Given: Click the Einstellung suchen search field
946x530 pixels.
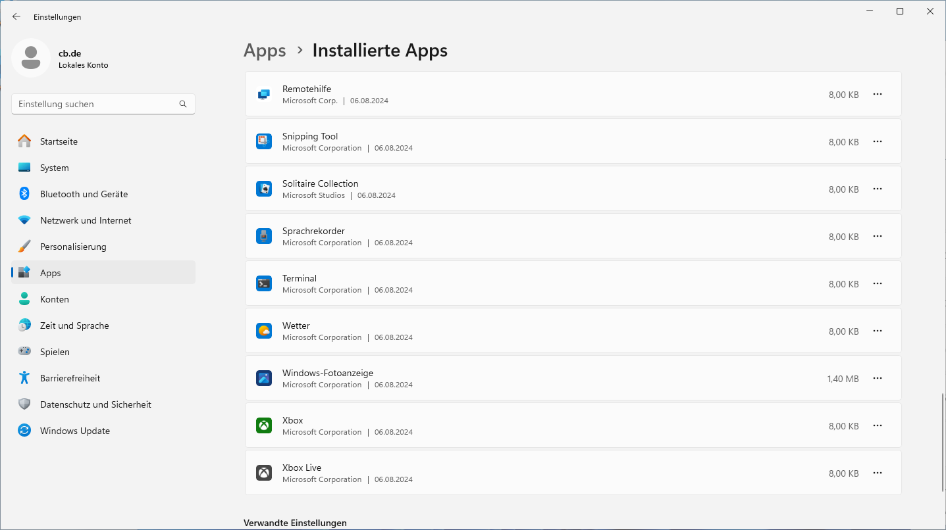Looking at the screenshot, I should [x=103, y=104].
